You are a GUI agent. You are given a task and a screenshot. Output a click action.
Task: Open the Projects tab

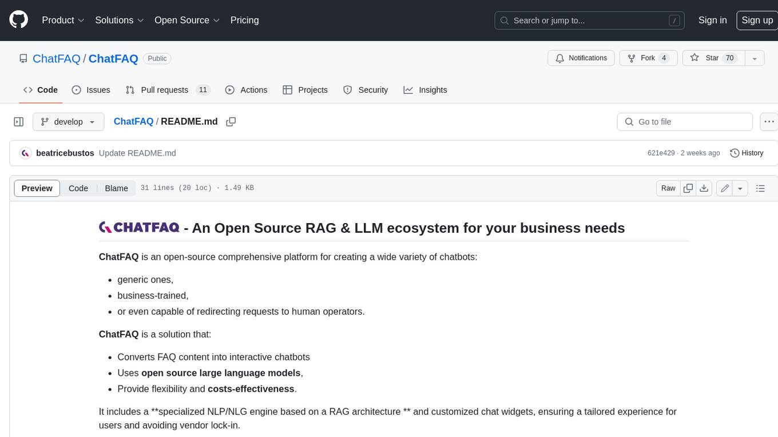click(305, 90)
